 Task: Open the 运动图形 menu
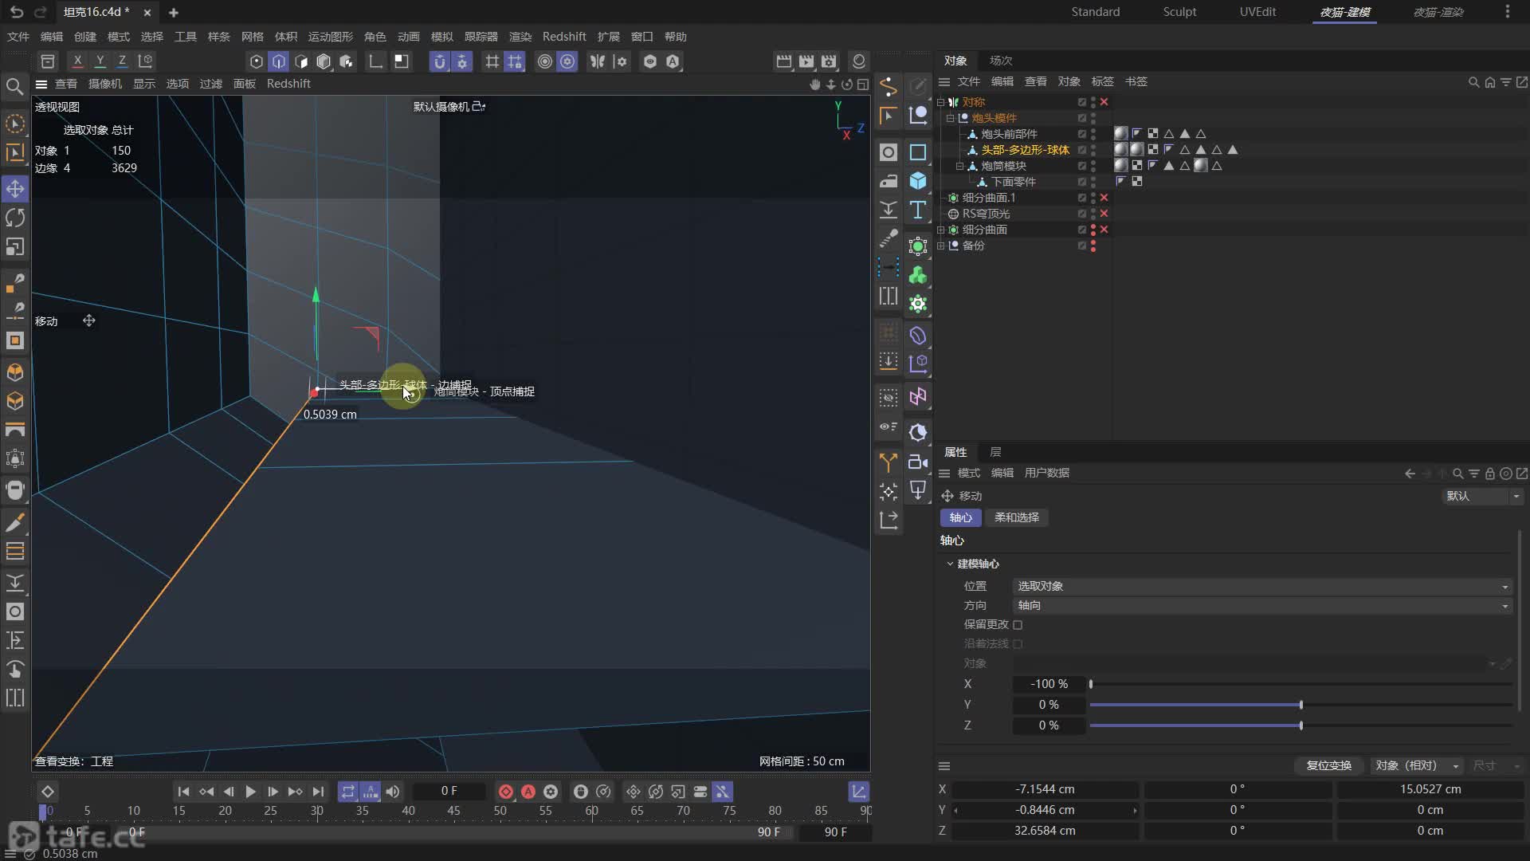pyautogui.click(x=330, y=37)
